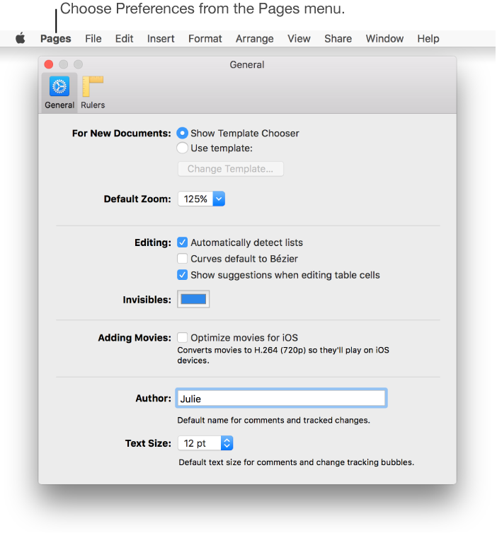Image resolution: width=497 pixels, height=533 pixels.
Task: Select Show Template Chooser radio button
Action: pyautogui.click(x=183, y=133)
